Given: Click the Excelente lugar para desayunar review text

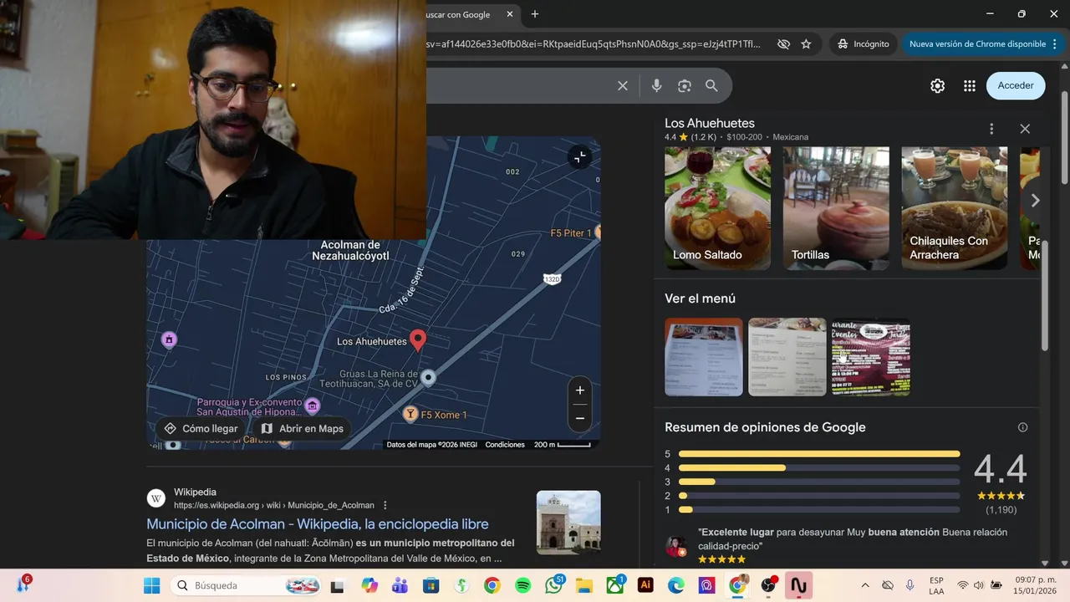Looking at the screenshot, I should (853, 539).
